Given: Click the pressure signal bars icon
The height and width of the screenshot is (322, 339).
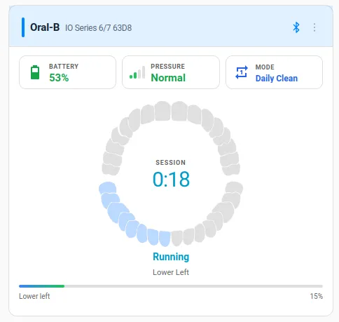Looking at the screenshot, I should click(137, 72).
